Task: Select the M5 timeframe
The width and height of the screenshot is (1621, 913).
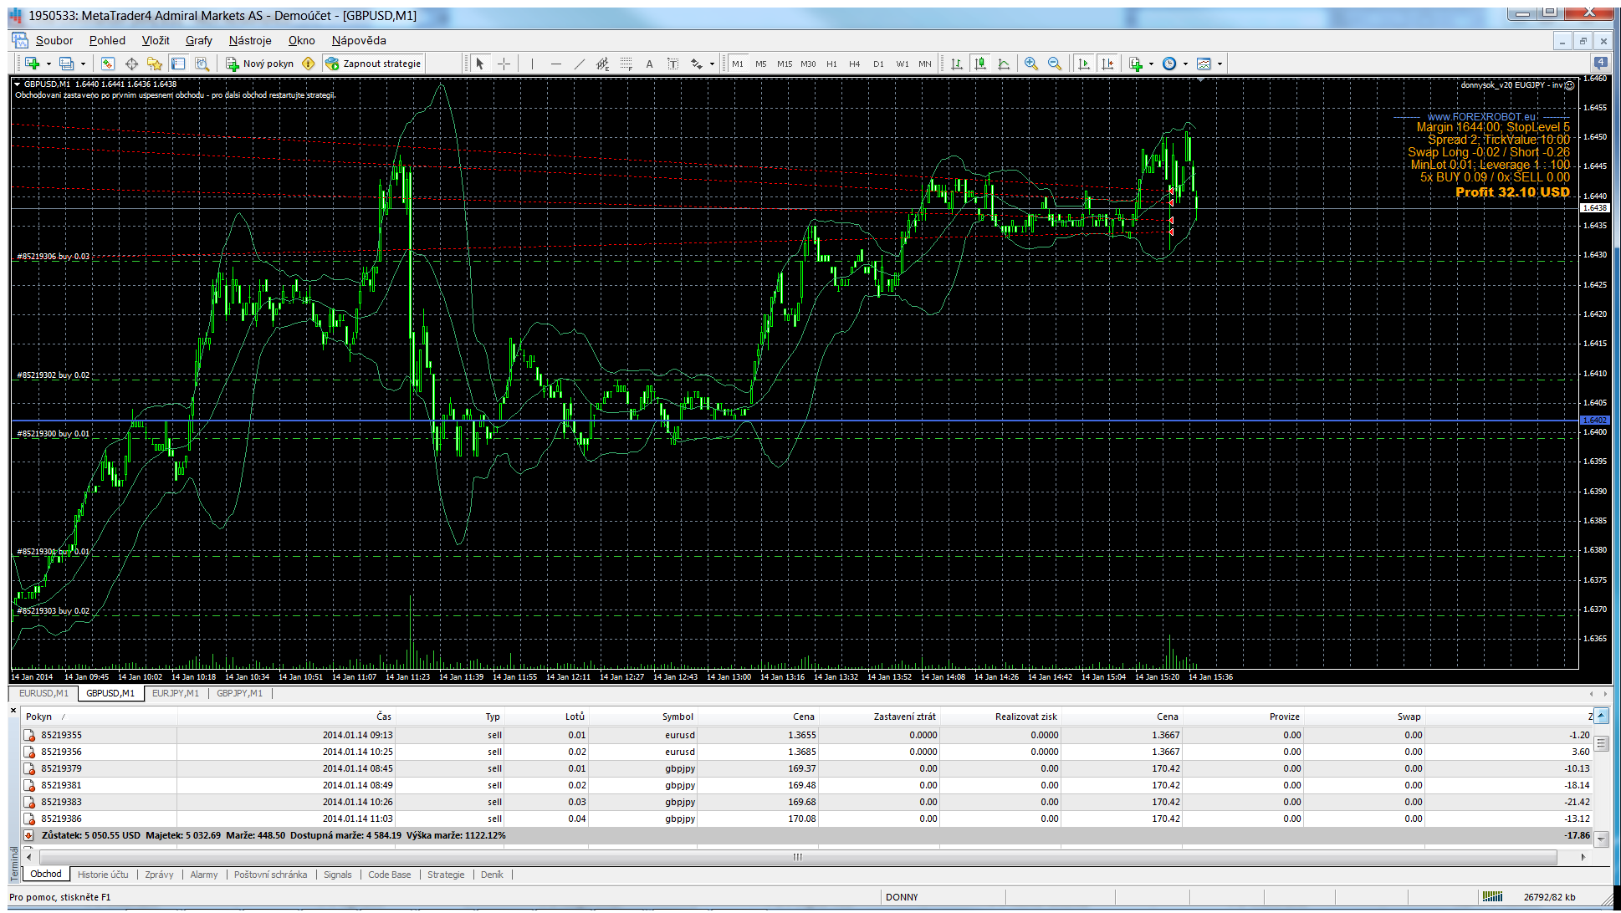Action: (761, 64)
